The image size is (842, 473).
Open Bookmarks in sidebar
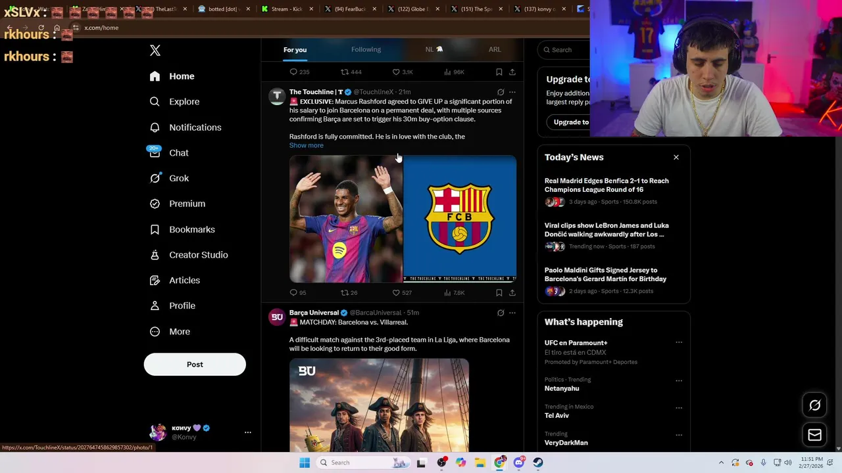[x=182, y=229]
